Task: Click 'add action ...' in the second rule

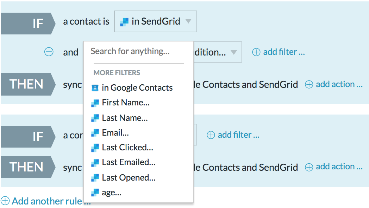Action: coord(339,167)
